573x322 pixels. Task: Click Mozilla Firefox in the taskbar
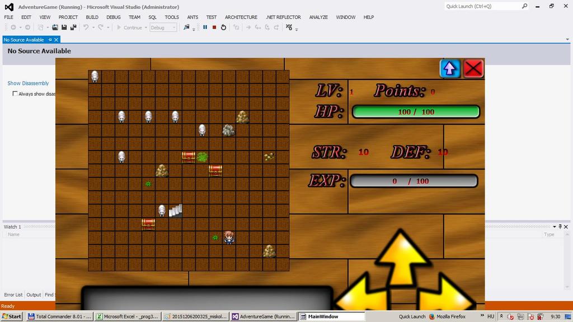447,316
